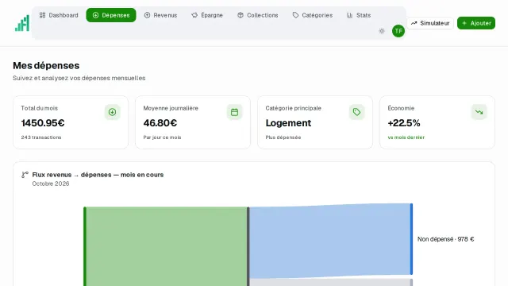The height and width of the screenshot is (286, 508).
Task: Click the 'Octobre 2026' subtitle
Action: (x=51, y=184)
